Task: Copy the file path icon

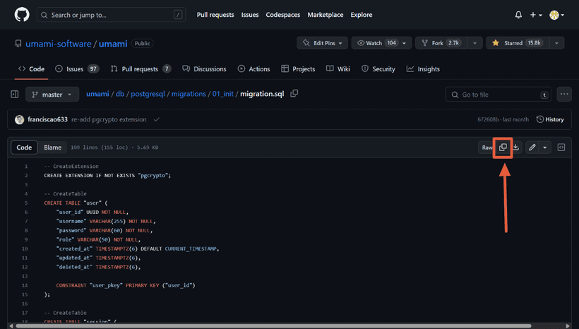Action: coord(294,93)
